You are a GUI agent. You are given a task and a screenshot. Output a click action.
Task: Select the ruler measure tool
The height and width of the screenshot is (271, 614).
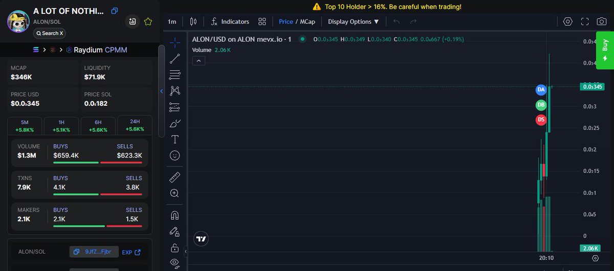point(174,177)
